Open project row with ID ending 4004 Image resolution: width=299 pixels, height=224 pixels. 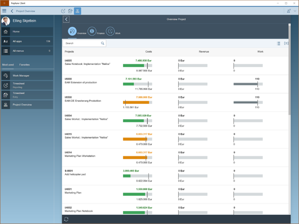click(175, 121)
